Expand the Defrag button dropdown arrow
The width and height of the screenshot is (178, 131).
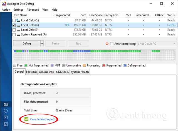click(42, 44)
